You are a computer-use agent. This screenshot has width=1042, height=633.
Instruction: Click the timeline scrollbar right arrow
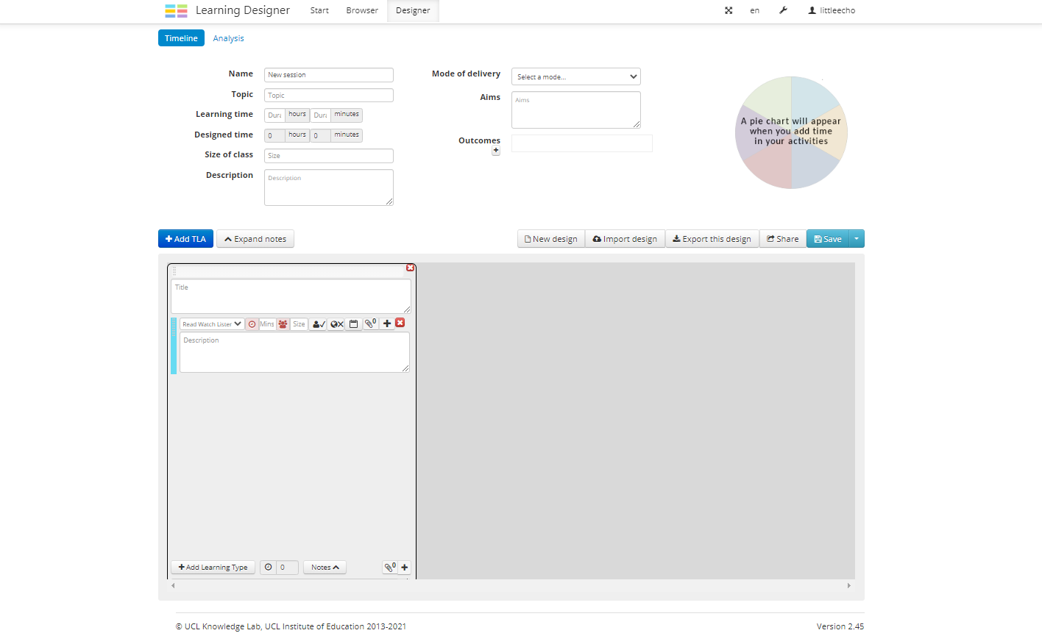tap(848, 586)
